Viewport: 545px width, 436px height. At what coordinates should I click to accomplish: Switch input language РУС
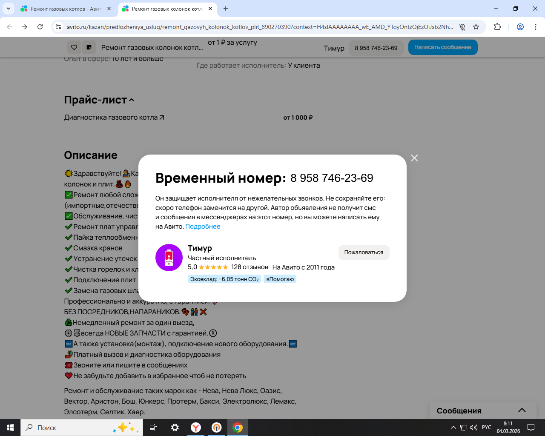[x=487, y=427]
